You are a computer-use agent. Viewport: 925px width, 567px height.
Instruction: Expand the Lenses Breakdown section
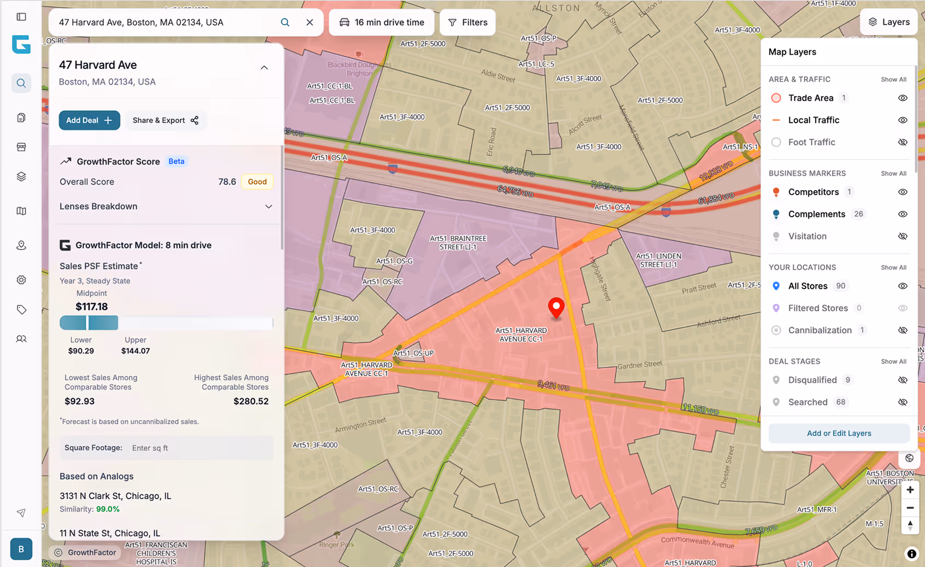pos(268,206)
